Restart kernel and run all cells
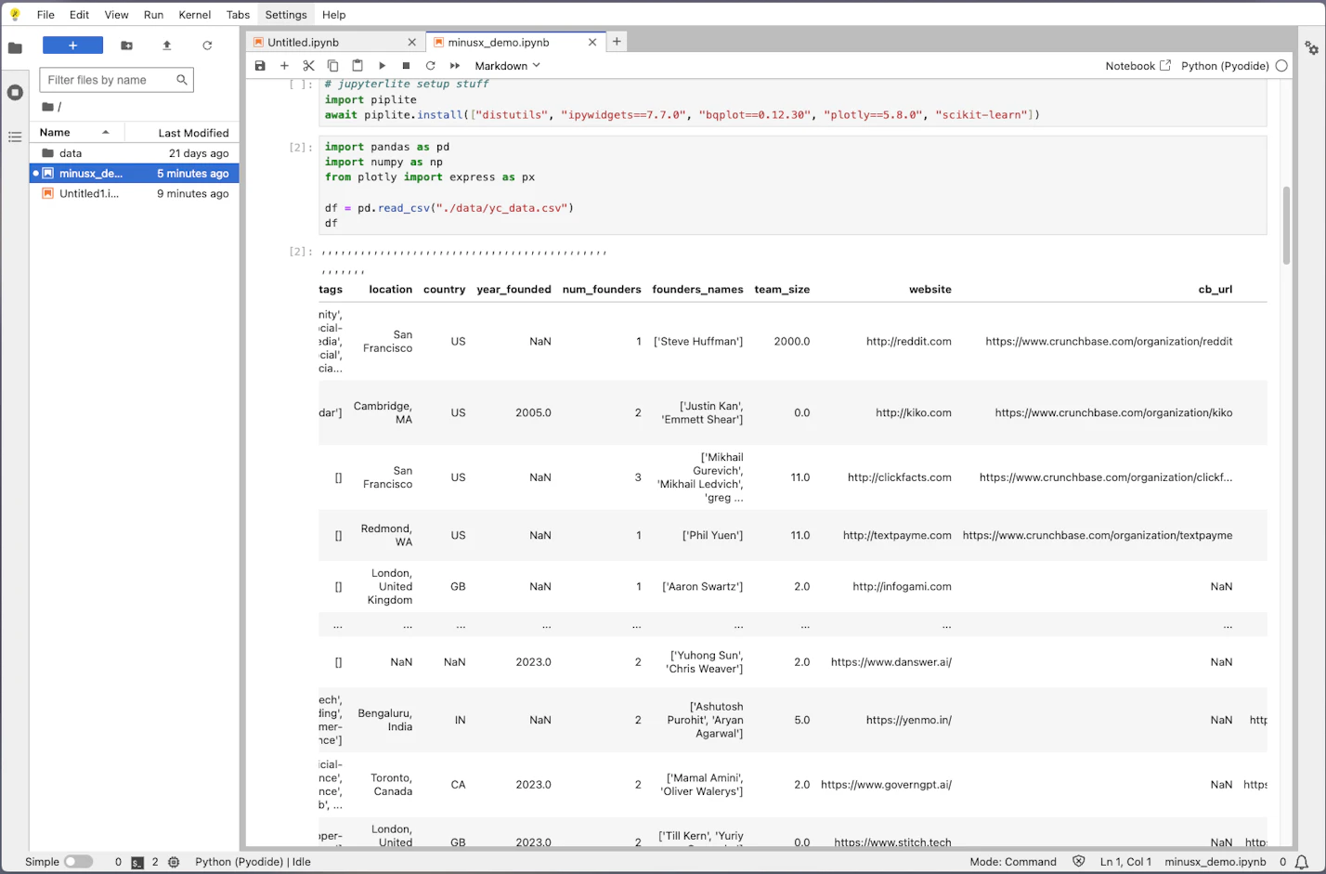Screen dimensions: 1326x874 455,66
